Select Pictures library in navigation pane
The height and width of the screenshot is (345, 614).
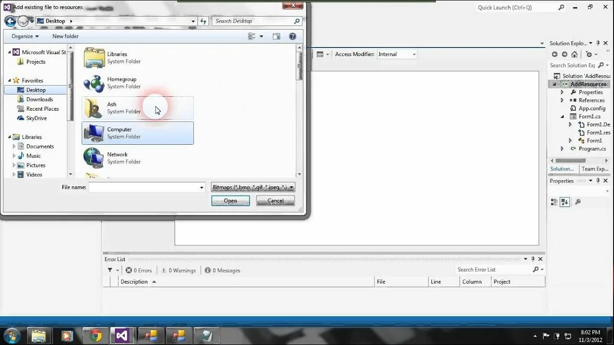point(36,165)
